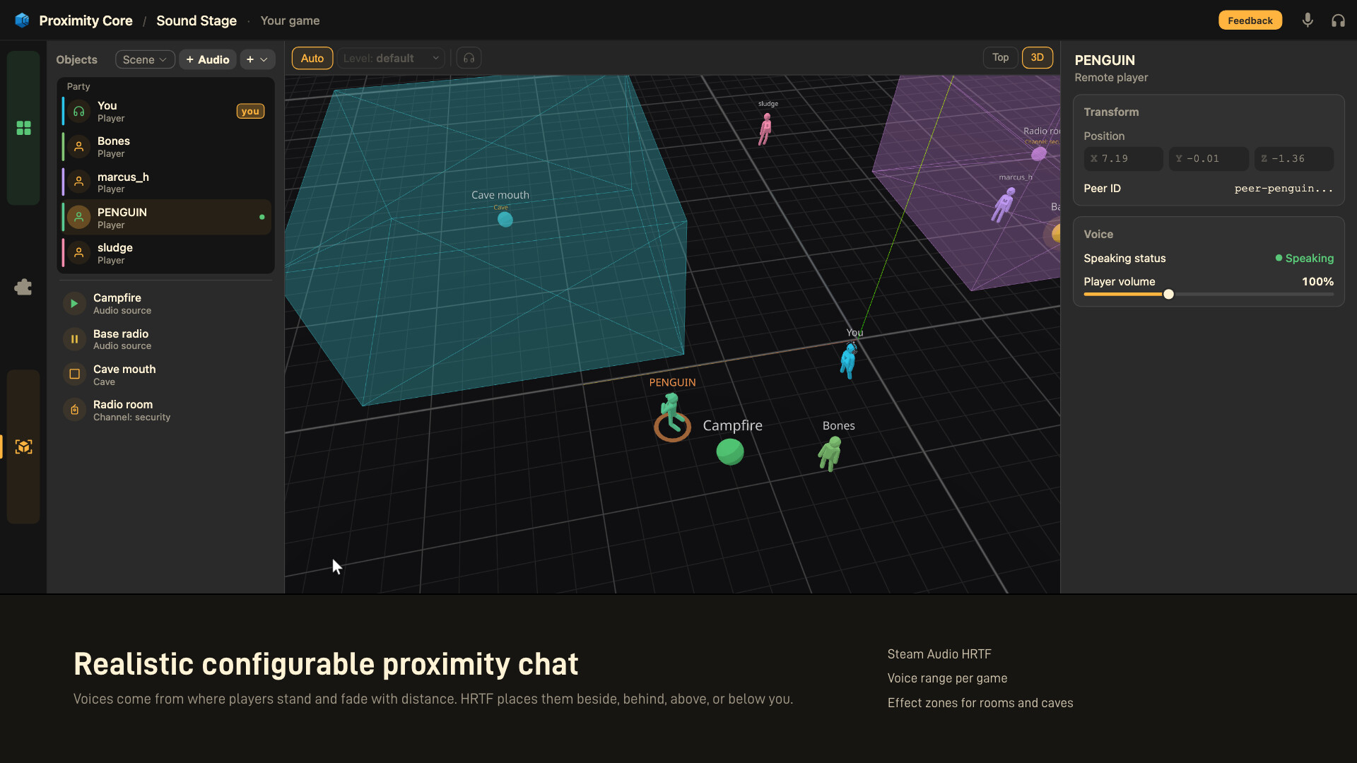Click the 'Voice range per game' text
Screen dimensions: 1357x763
click(947, 678)
